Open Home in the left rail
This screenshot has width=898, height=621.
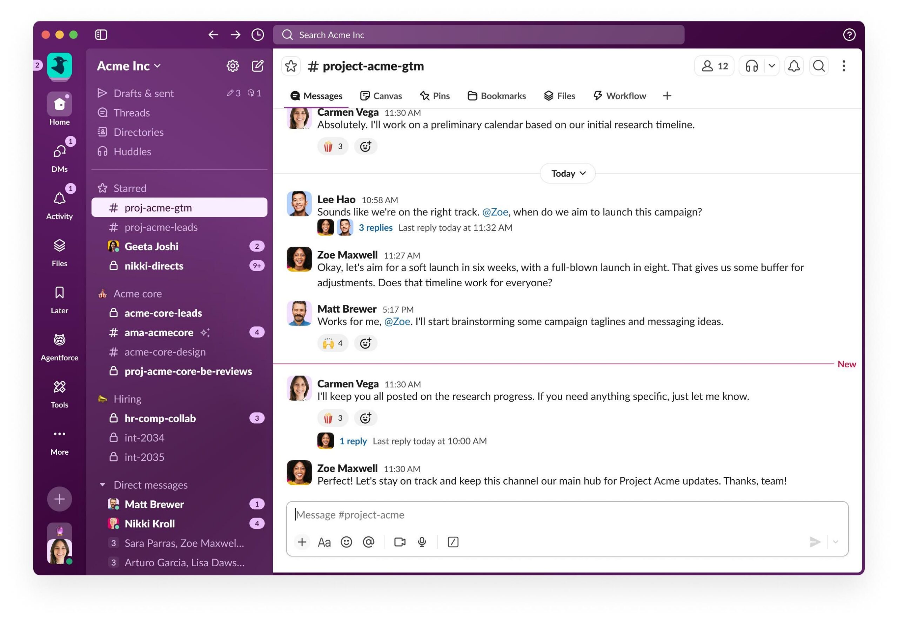[x=60, y=109]
